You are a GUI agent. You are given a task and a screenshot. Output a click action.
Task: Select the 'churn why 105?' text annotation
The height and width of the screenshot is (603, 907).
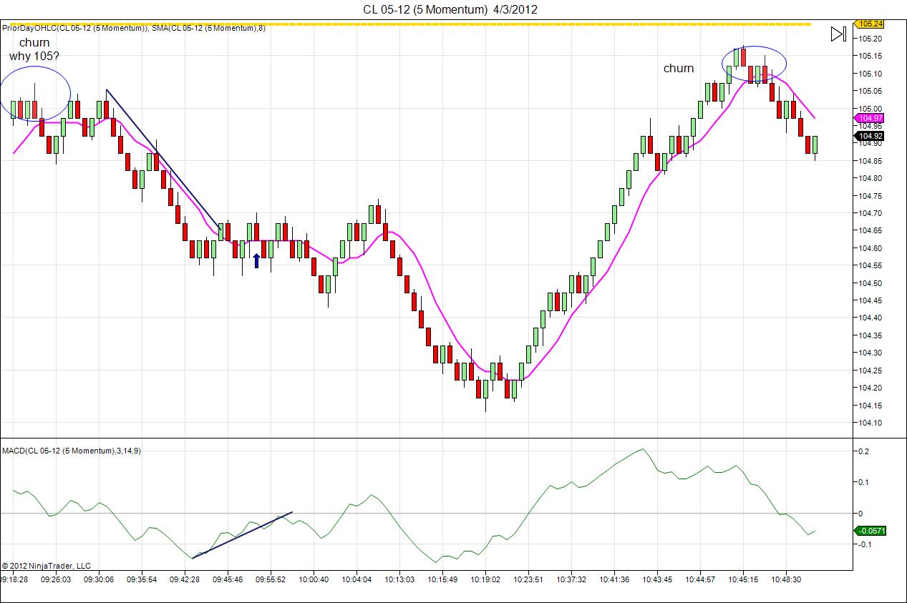(x=34, y=49)
